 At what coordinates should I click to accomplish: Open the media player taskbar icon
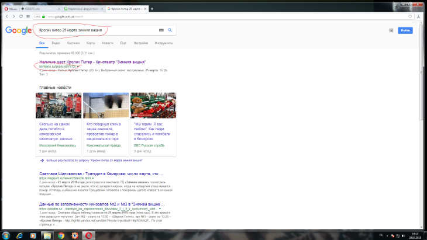tap(33, 236)
